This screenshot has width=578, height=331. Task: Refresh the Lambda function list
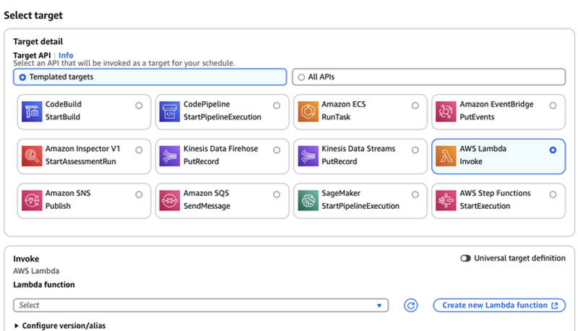410,305
